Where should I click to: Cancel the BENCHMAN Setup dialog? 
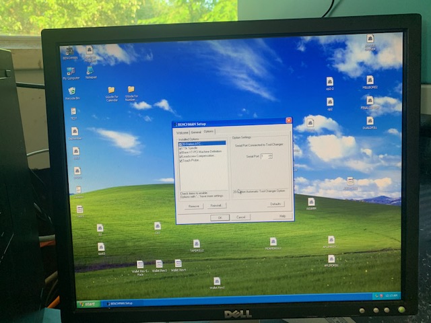241,217
